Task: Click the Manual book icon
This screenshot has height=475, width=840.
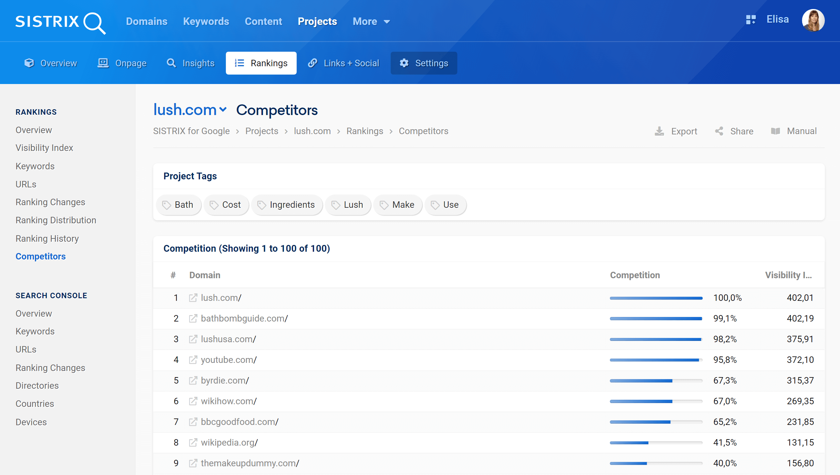Action: click(775, 131)
